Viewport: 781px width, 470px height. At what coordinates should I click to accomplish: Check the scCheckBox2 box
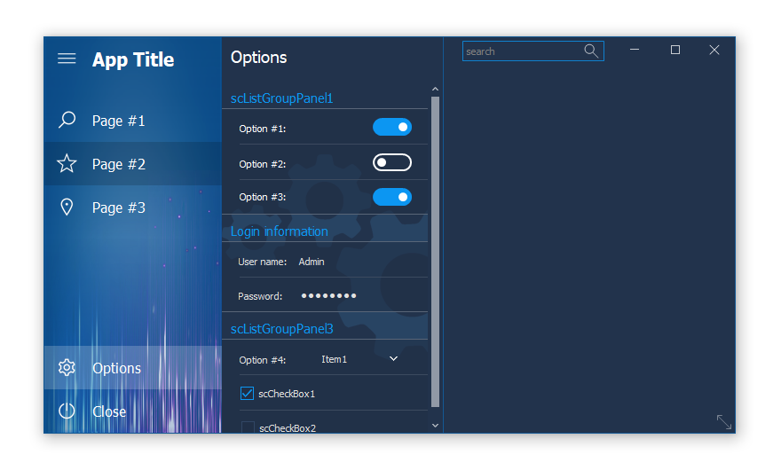click(248, 427)
